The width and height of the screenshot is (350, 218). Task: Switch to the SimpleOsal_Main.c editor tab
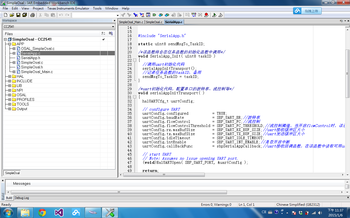[131, 22]
